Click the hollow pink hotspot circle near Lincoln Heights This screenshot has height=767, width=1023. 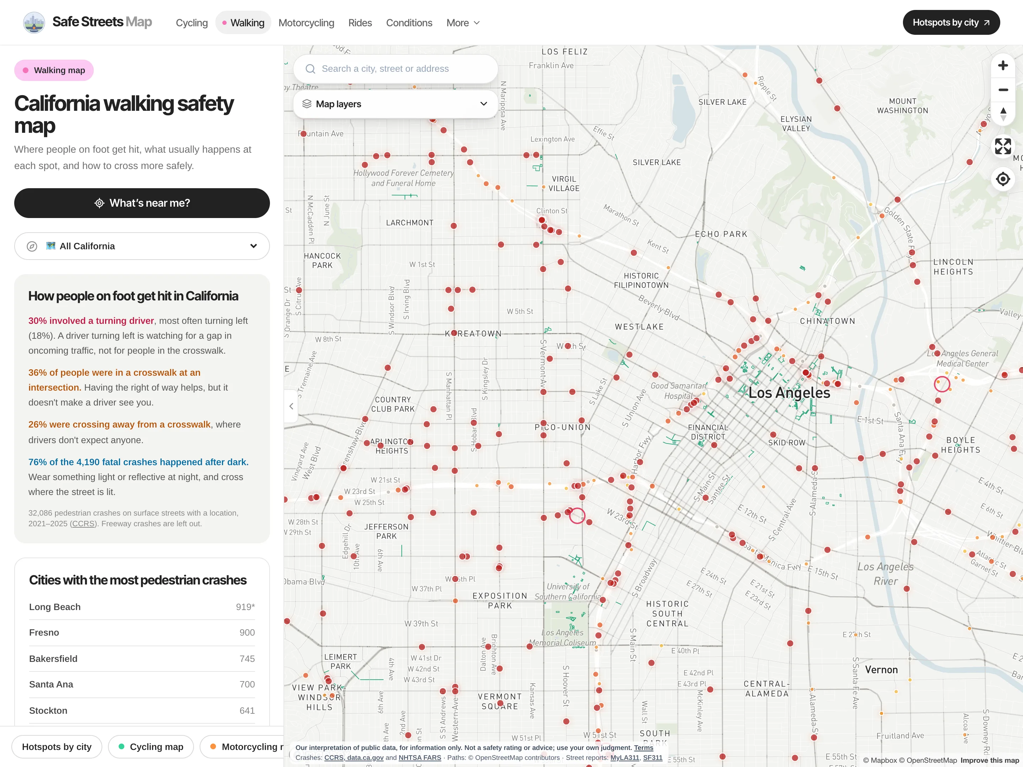tap(942, 384)
